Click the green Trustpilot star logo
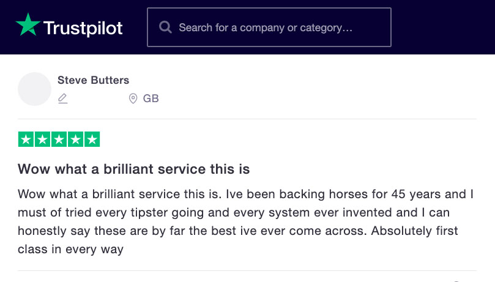The height and width of the screenshot is (282, 495). pos(28,25)
